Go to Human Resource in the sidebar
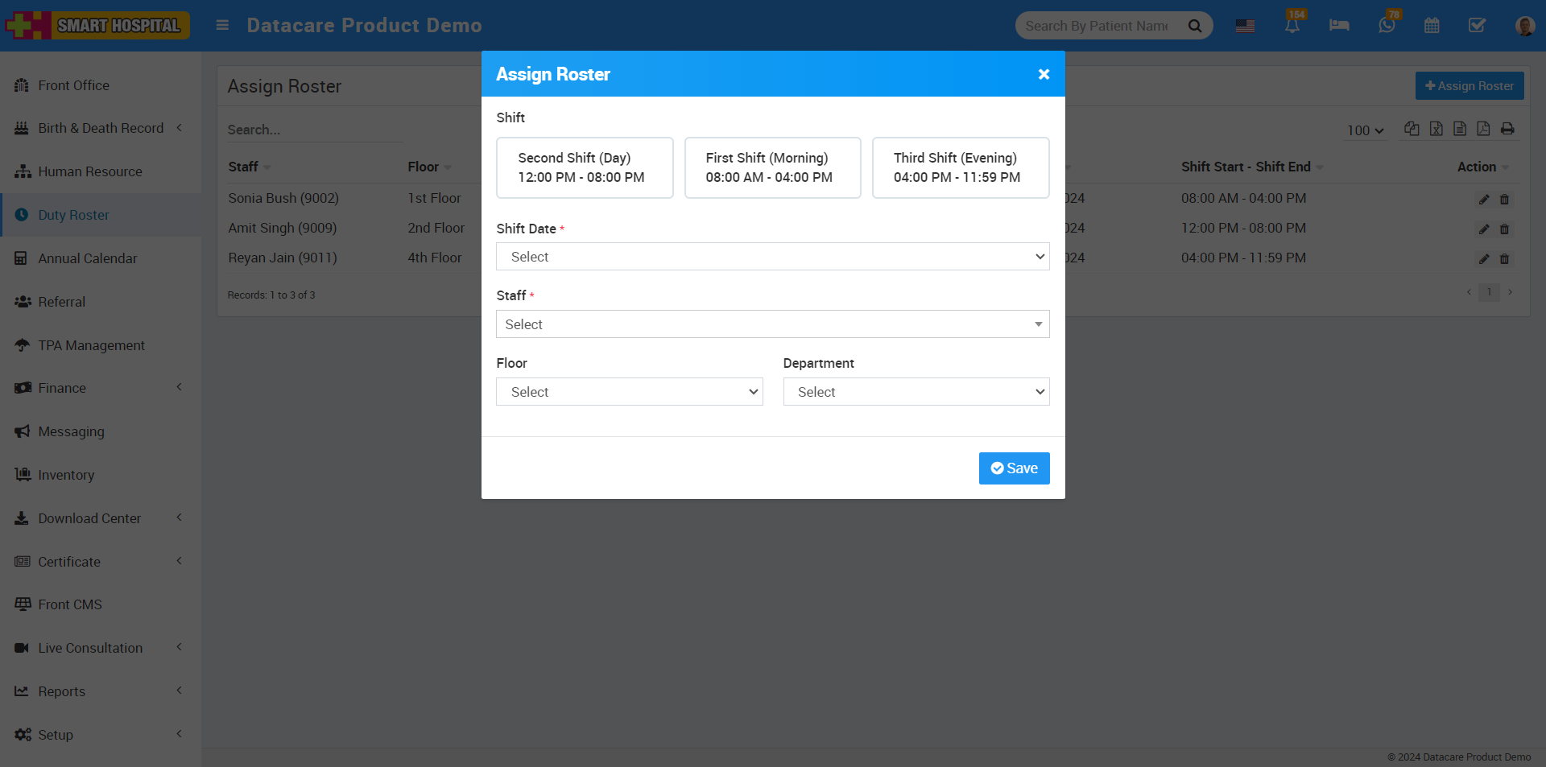This screenshot has width=1546, height=767. [89, 171]
